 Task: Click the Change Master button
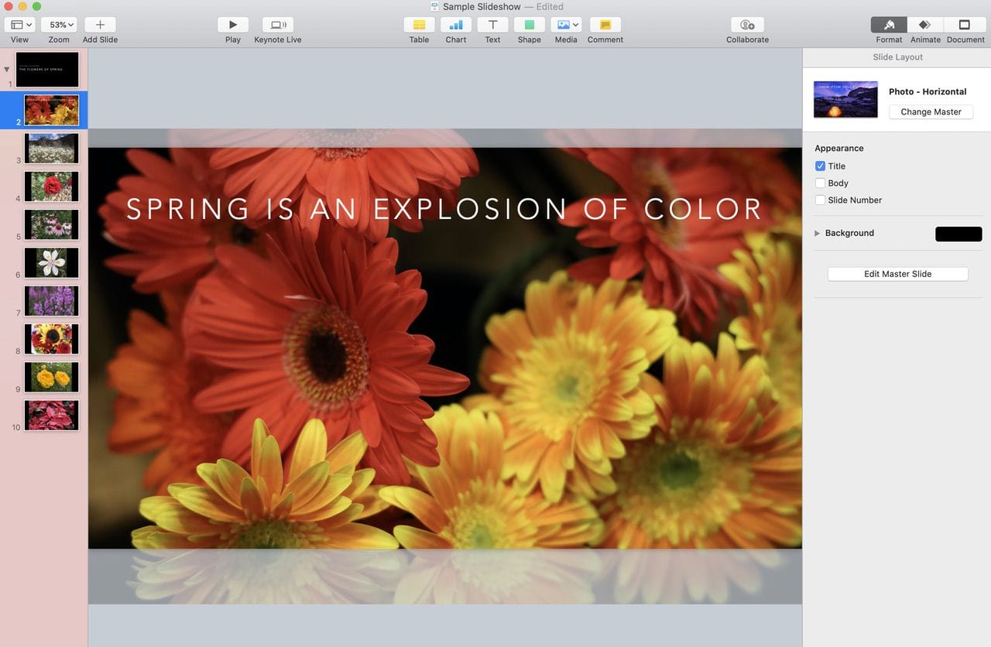pos(931,112)
